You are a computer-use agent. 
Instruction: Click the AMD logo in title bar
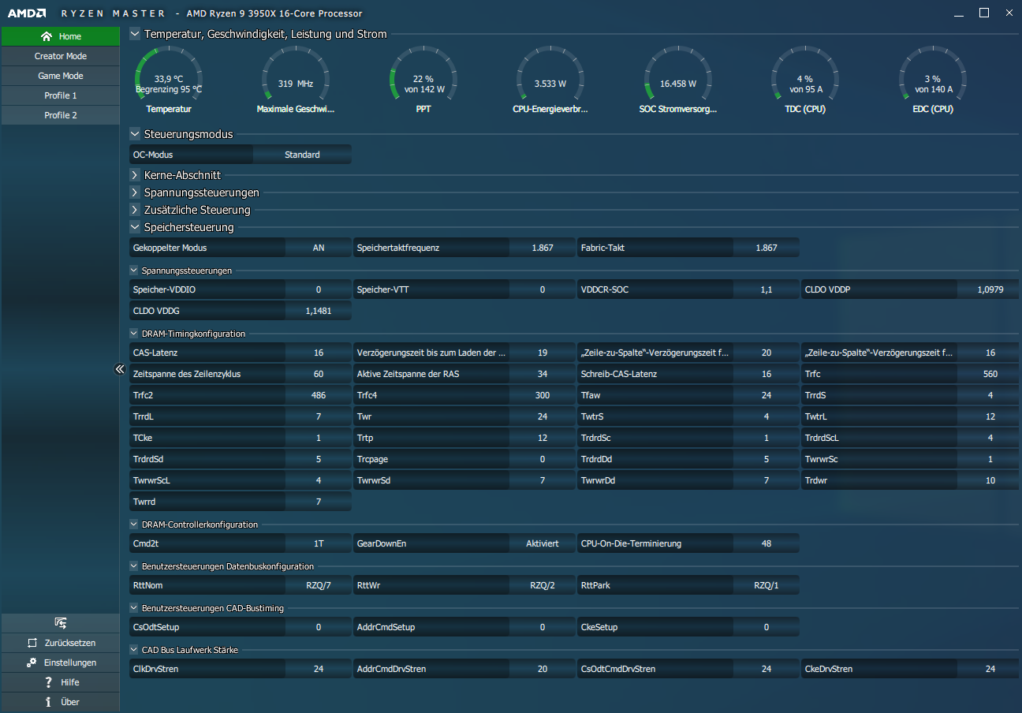26,13
